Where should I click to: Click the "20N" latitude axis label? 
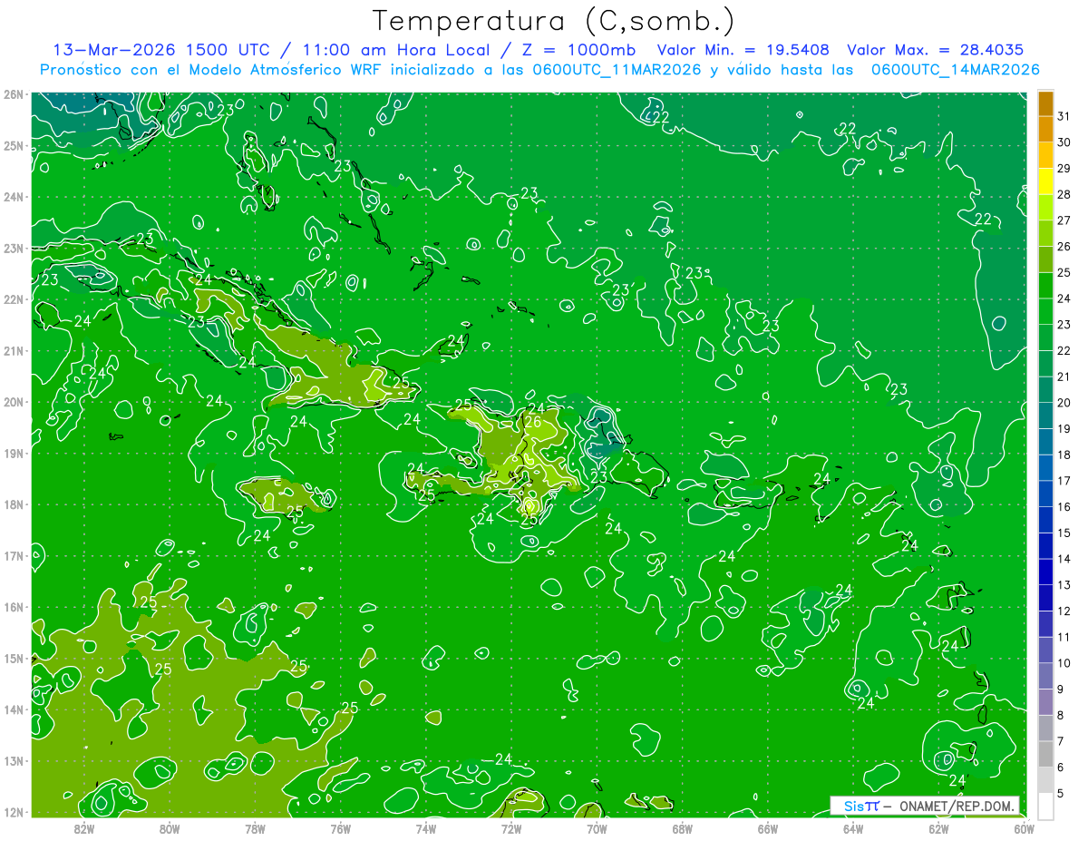click(x=13, y=402)
